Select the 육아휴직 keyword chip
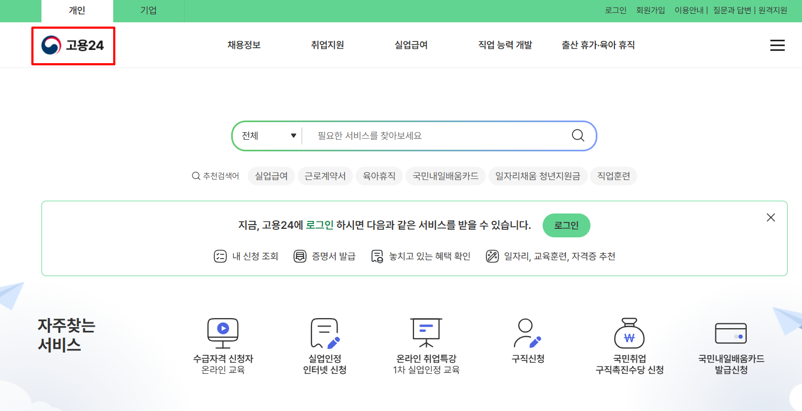This screenshot has width=802, height=411. [x=379, y=176]
